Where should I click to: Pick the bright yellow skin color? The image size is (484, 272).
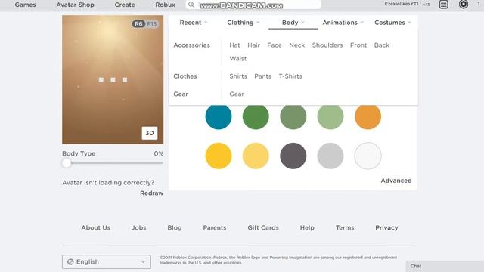pyautogui.click(x=219, y=156)
